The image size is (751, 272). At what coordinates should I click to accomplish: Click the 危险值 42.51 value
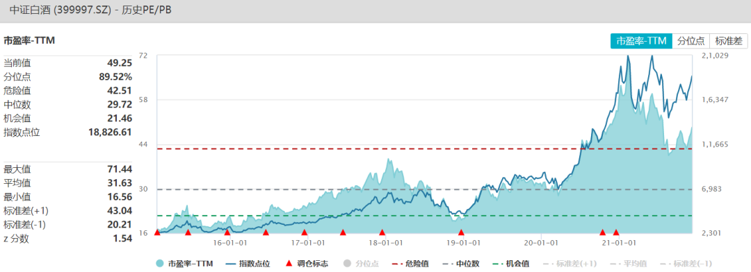120,90
